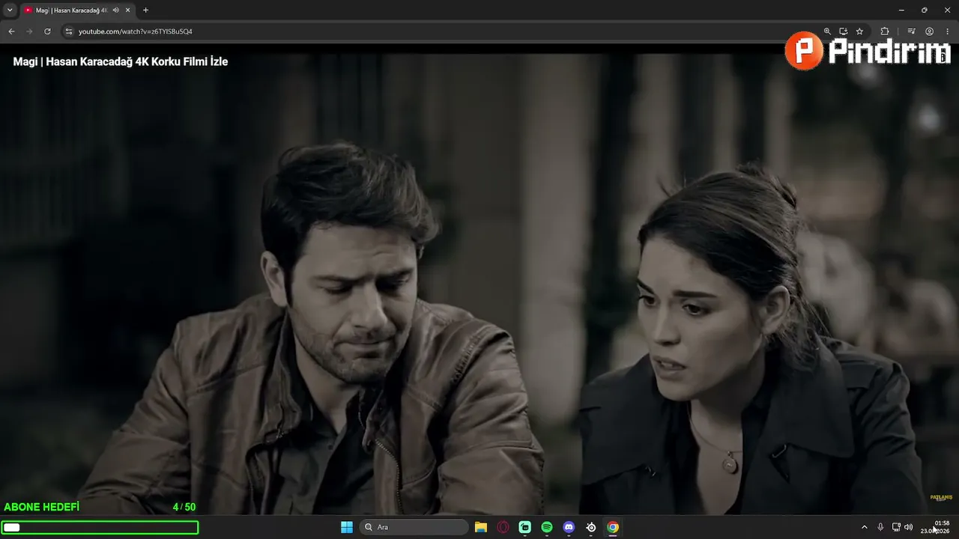959x539 pixels.
Task: Select the Magi Hasan Karacadağ browser tab
Action: click(x=76, y=10)
